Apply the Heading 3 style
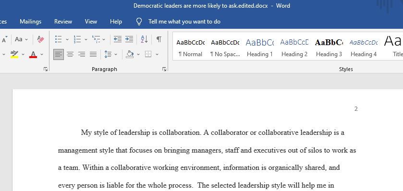This screenshot has height=191, width=403. (329, 48)
